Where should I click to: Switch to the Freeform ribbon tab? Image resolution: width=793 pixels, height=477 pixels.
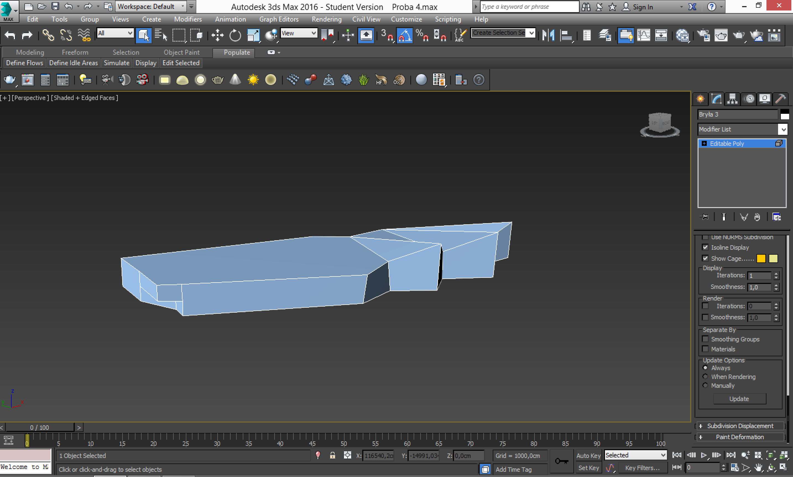pyautogui.click(x=75, y=52)
